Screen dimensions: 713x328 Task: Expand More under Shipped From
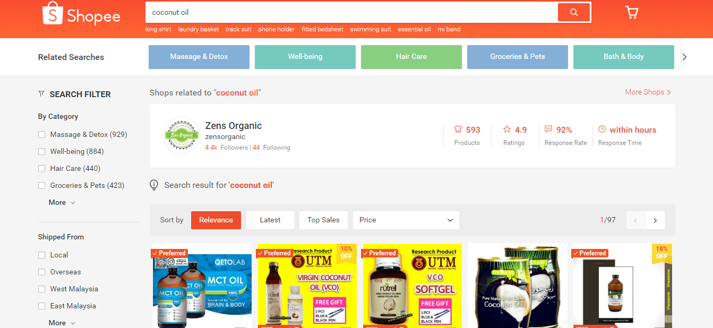pyautogui.click(x=62, y=323)
